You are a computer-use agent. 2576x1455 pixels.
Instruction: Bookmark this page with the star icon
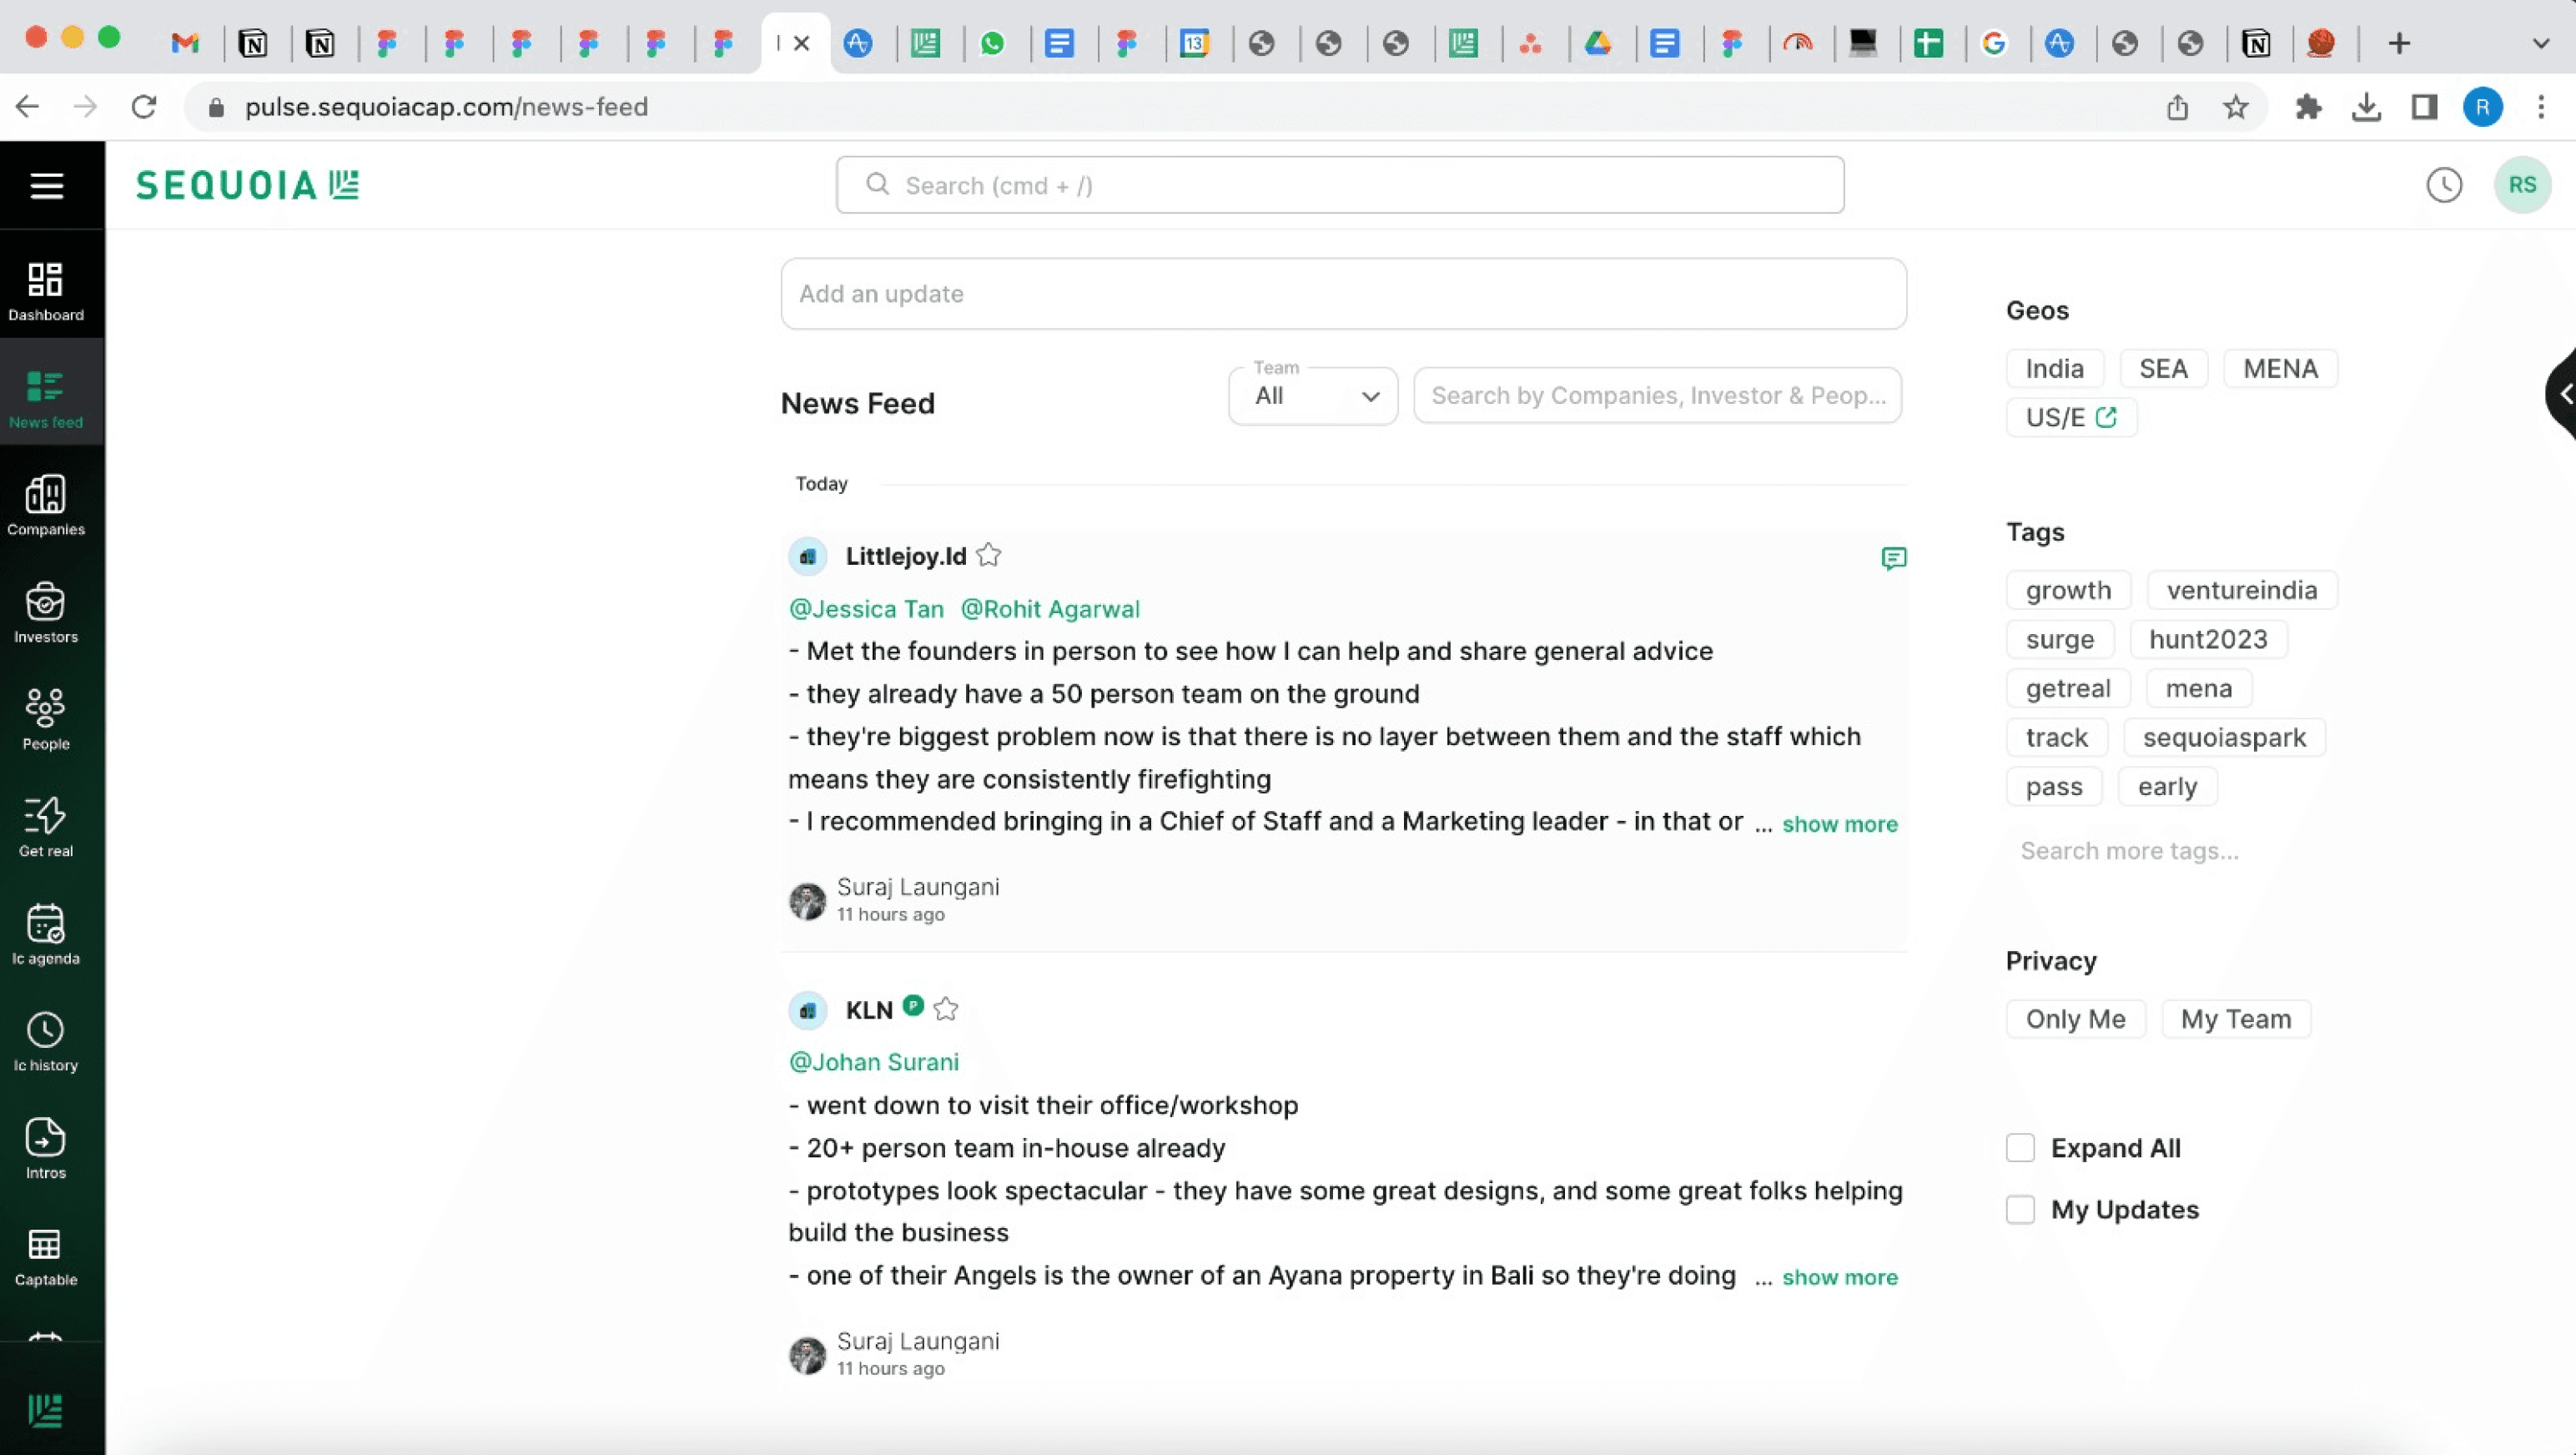tap(2236, 107)
